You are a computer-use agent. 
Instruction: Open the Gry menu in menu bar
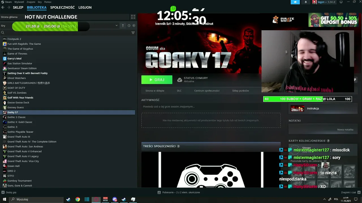coord(40,2)
